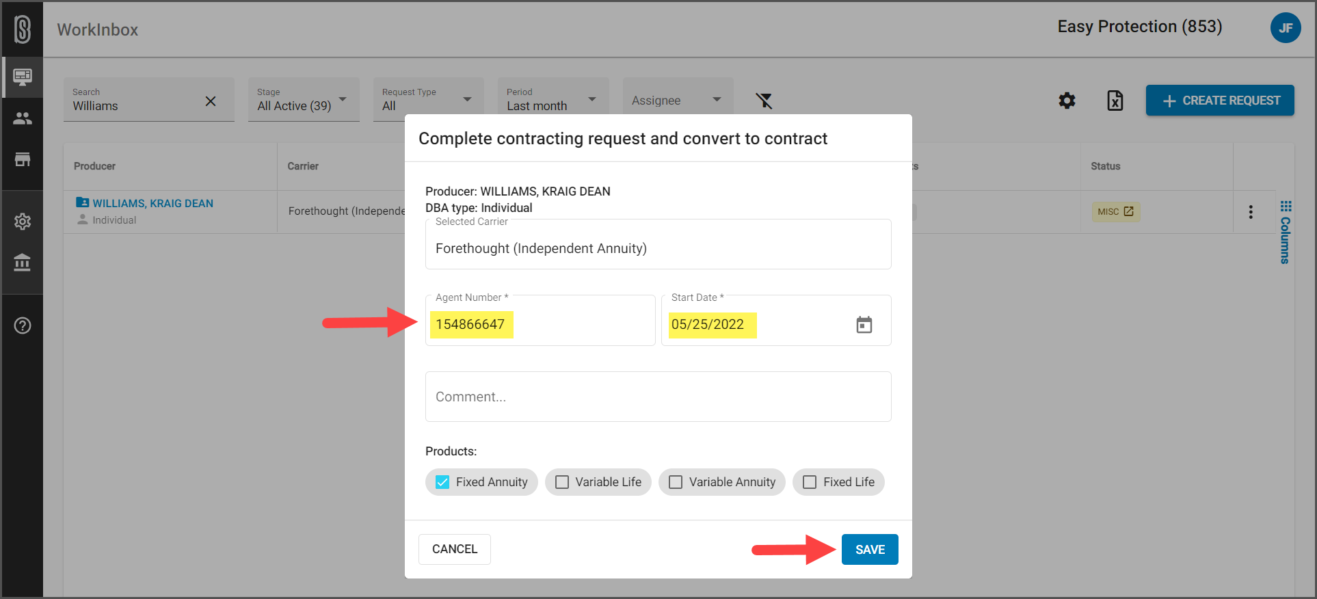Check the Variable Life product
This screenshot has height=599, width=1317.
click(x=562, y=482)
